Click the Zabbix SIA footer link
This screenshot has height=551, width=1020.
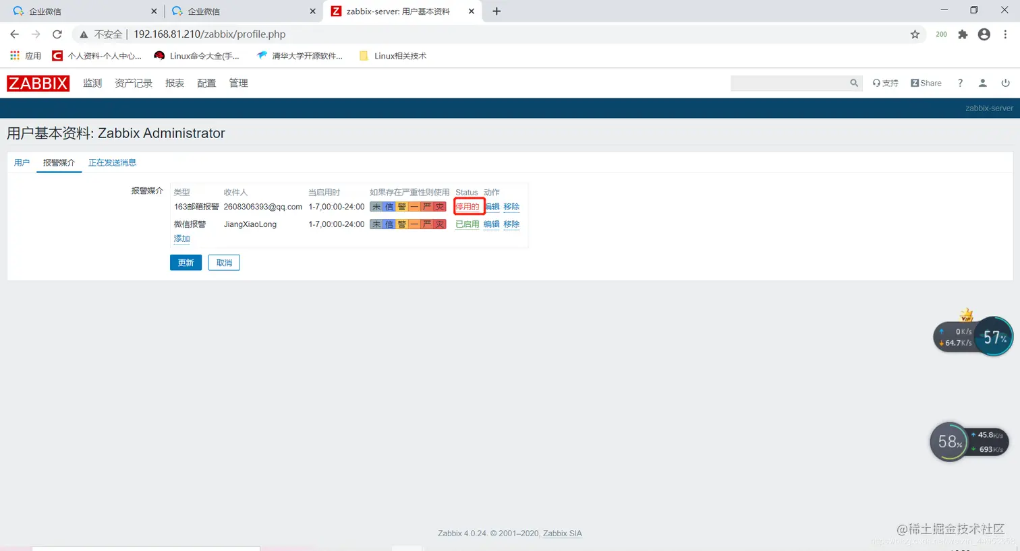(x=563, y=533)
